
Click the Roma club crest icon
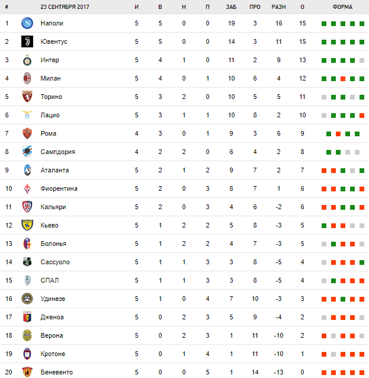tap(27, 133)
